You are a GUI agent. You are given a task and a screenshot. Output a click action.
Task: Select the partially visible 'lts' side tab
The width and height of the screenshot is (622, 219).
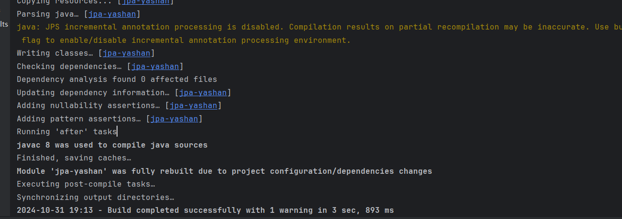pyautogui.click(x=4, y=24)
